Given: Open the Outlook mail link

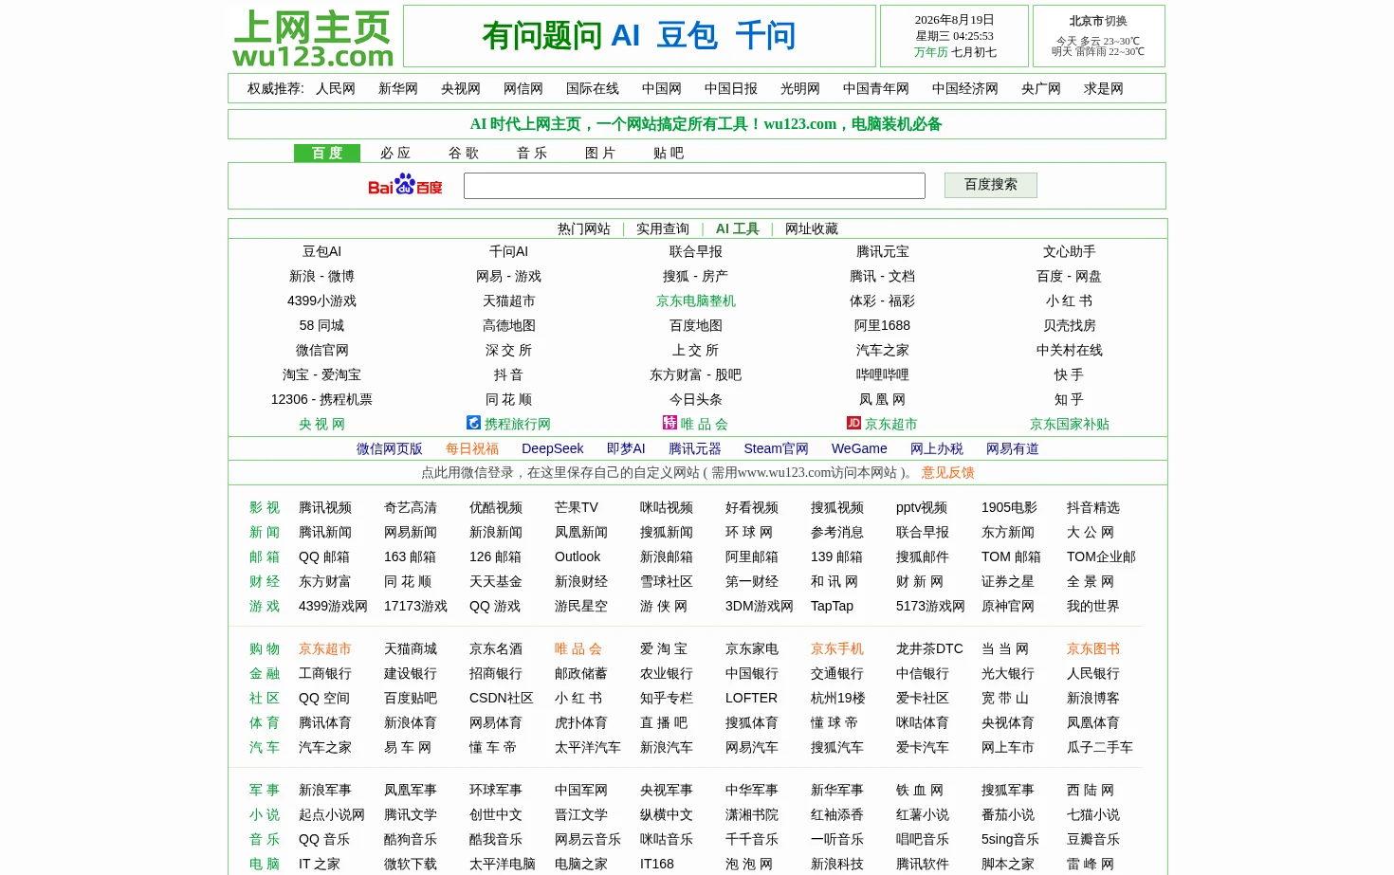Looking at the screenshot, I should [x=578, y=557].
